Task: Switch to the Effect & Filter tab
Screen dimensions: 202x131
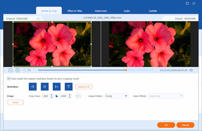Action: 75,11
